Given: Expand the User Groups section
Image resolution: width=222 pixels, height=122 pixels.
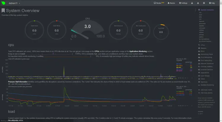Looking at the screenshot, I should (x=205, y=76).
